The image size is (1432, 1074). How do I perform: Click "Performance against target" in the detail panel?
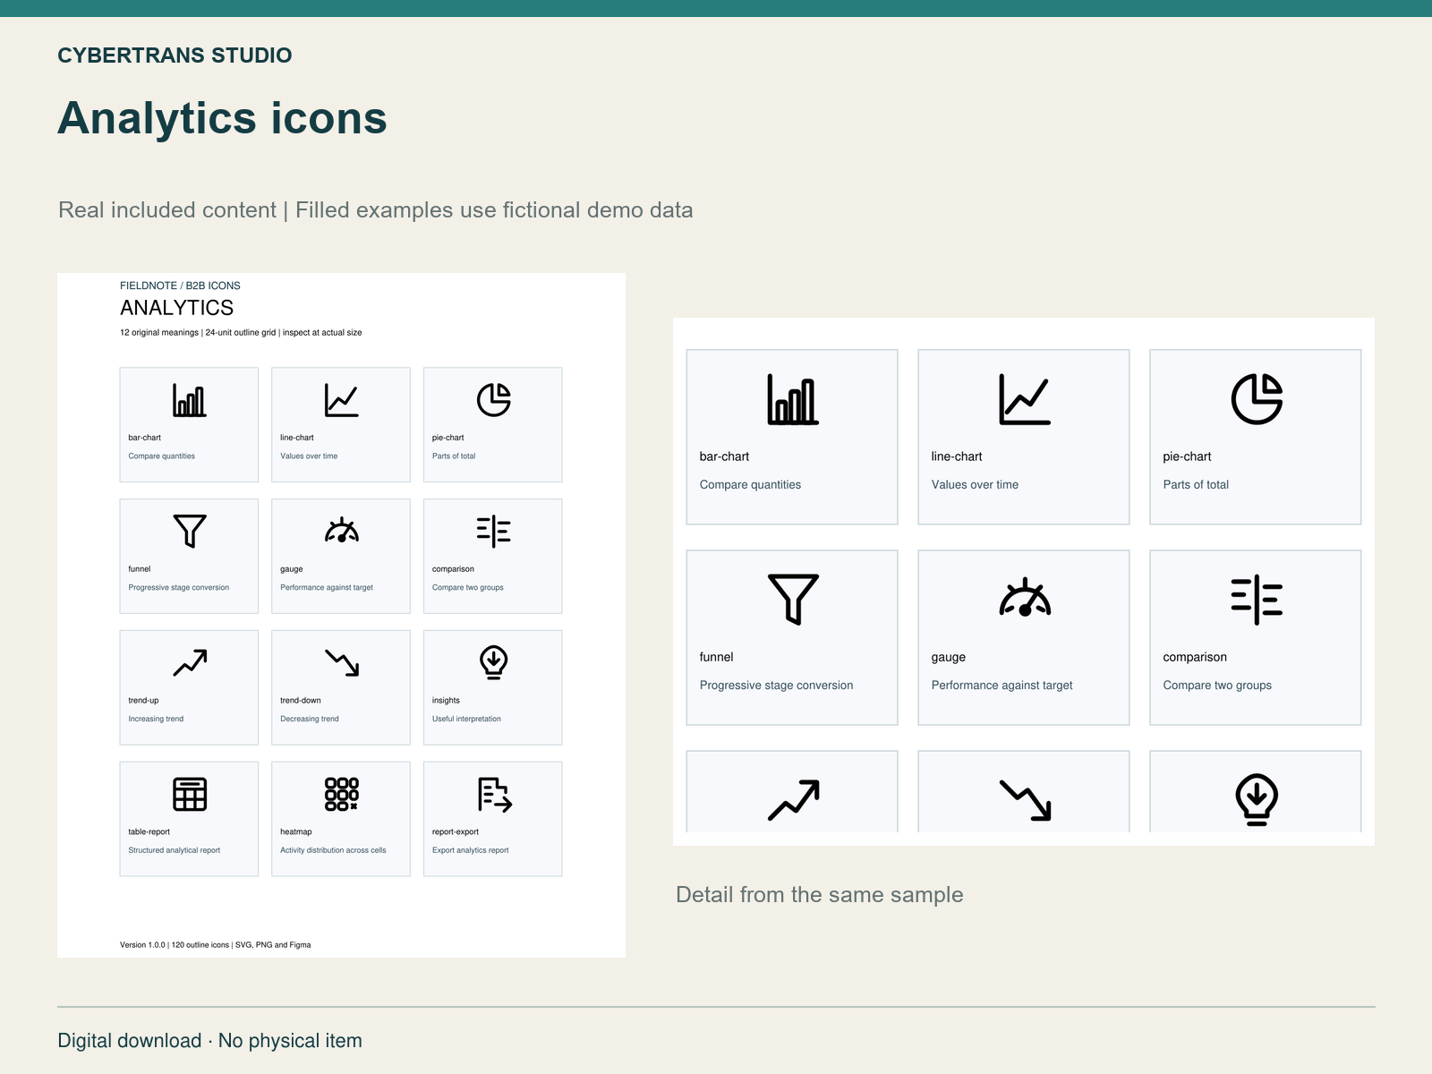[x=1002, y=686]
